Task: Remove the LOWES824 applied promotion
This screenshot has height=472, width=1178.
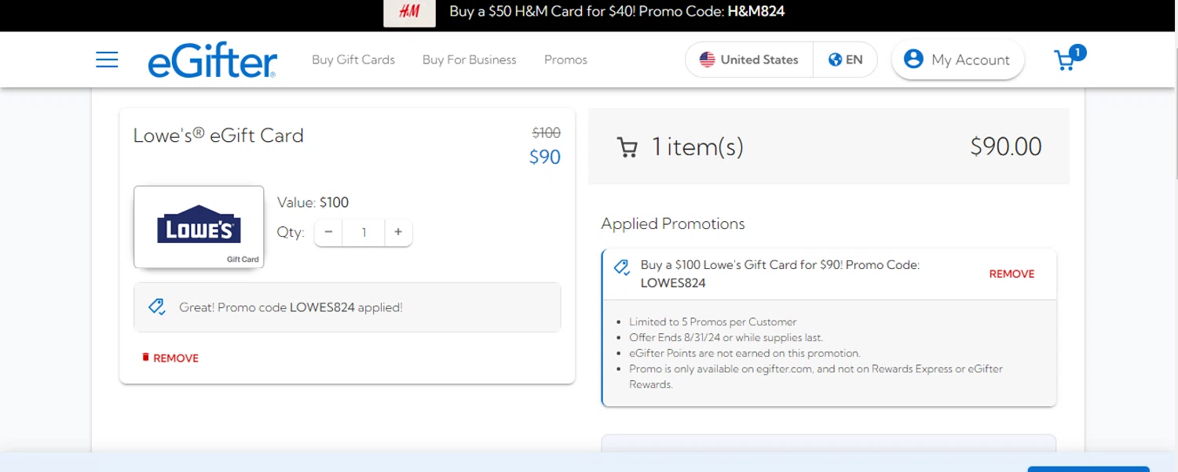Action: point(1012,274)
